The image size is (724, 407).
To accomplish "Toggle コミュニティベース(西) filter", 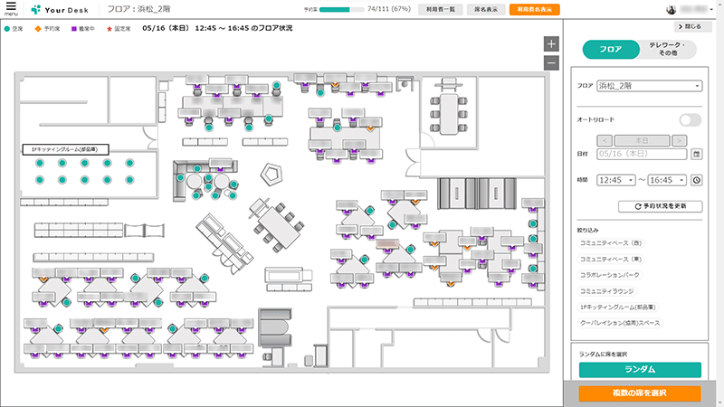I will (x=610, y=242).
